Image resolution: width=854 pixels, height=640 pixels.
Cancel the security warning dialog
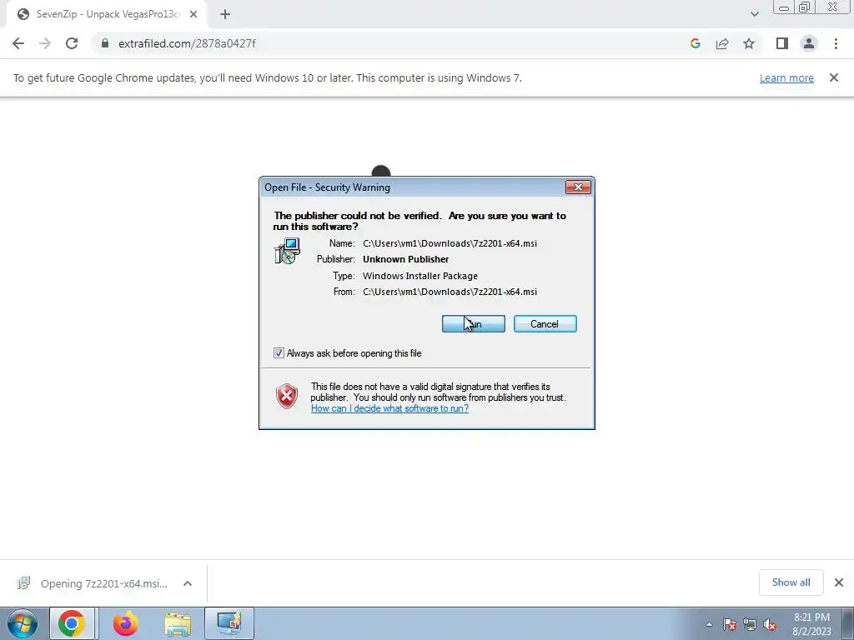545,324
